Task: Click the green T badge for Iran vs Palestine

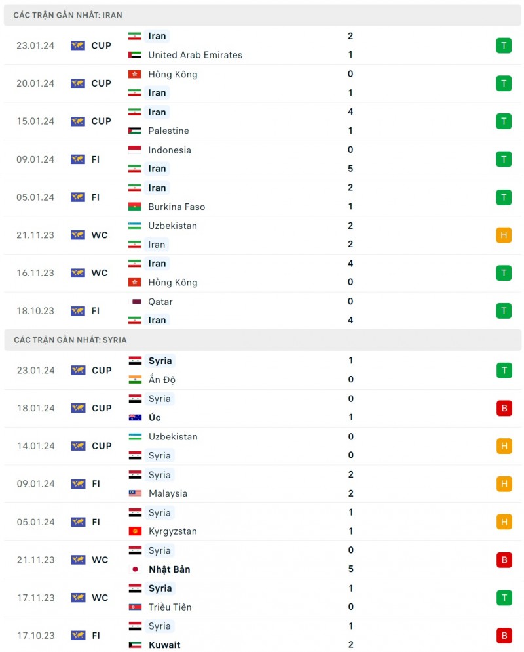Action: tap(504, 121)
